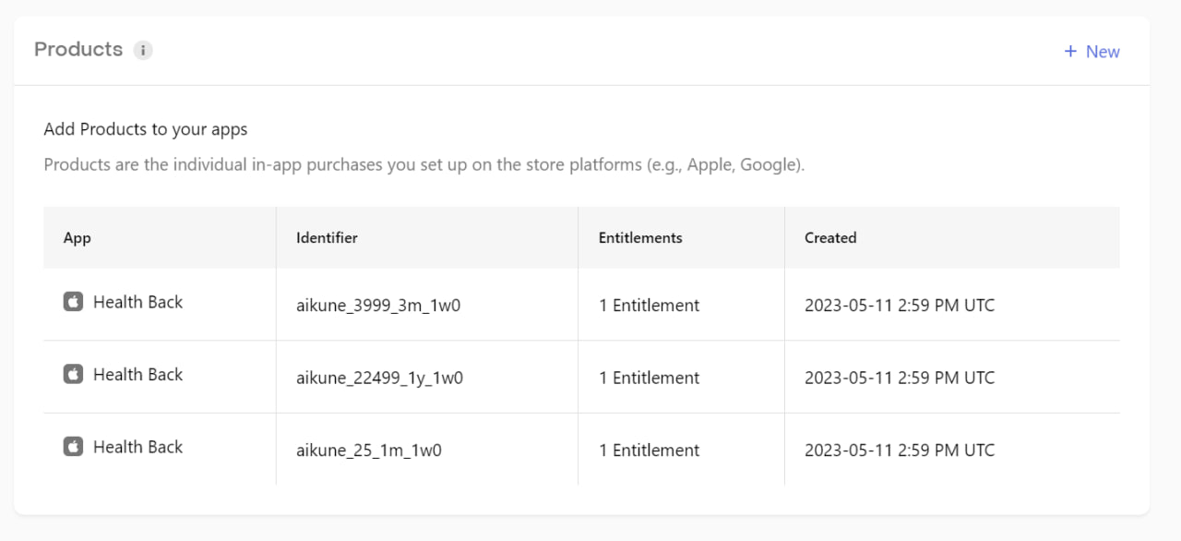The image size is (1181, 541).
Task: Click 1 Entitlement for aikune_22499_1y_1w0
Action: (x=650, y=378)
